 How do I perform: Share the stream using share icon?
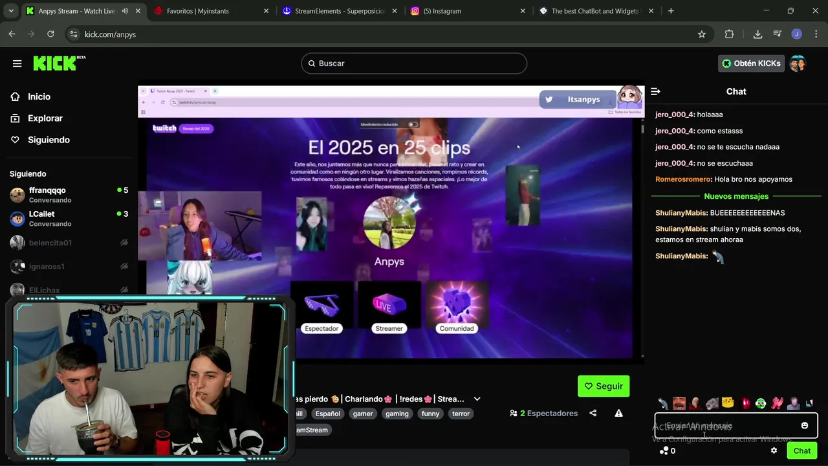point(593,413)
